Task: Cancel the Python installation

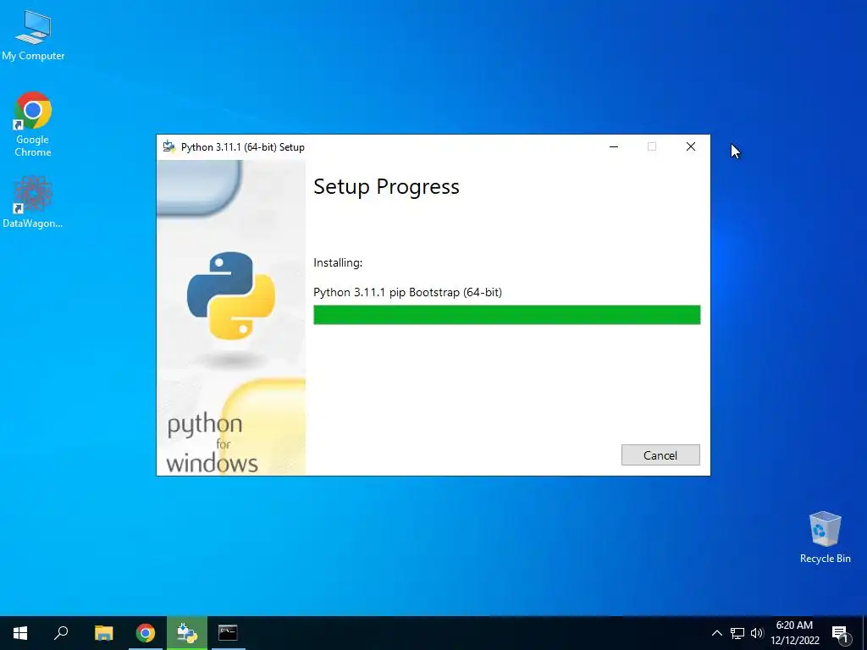Action: (660, 454)
